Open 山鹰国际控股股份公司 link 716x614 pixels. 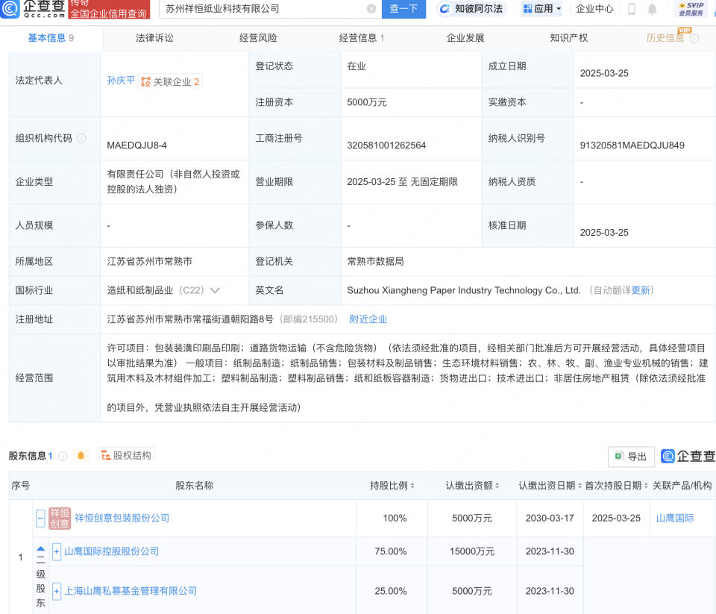111,551
